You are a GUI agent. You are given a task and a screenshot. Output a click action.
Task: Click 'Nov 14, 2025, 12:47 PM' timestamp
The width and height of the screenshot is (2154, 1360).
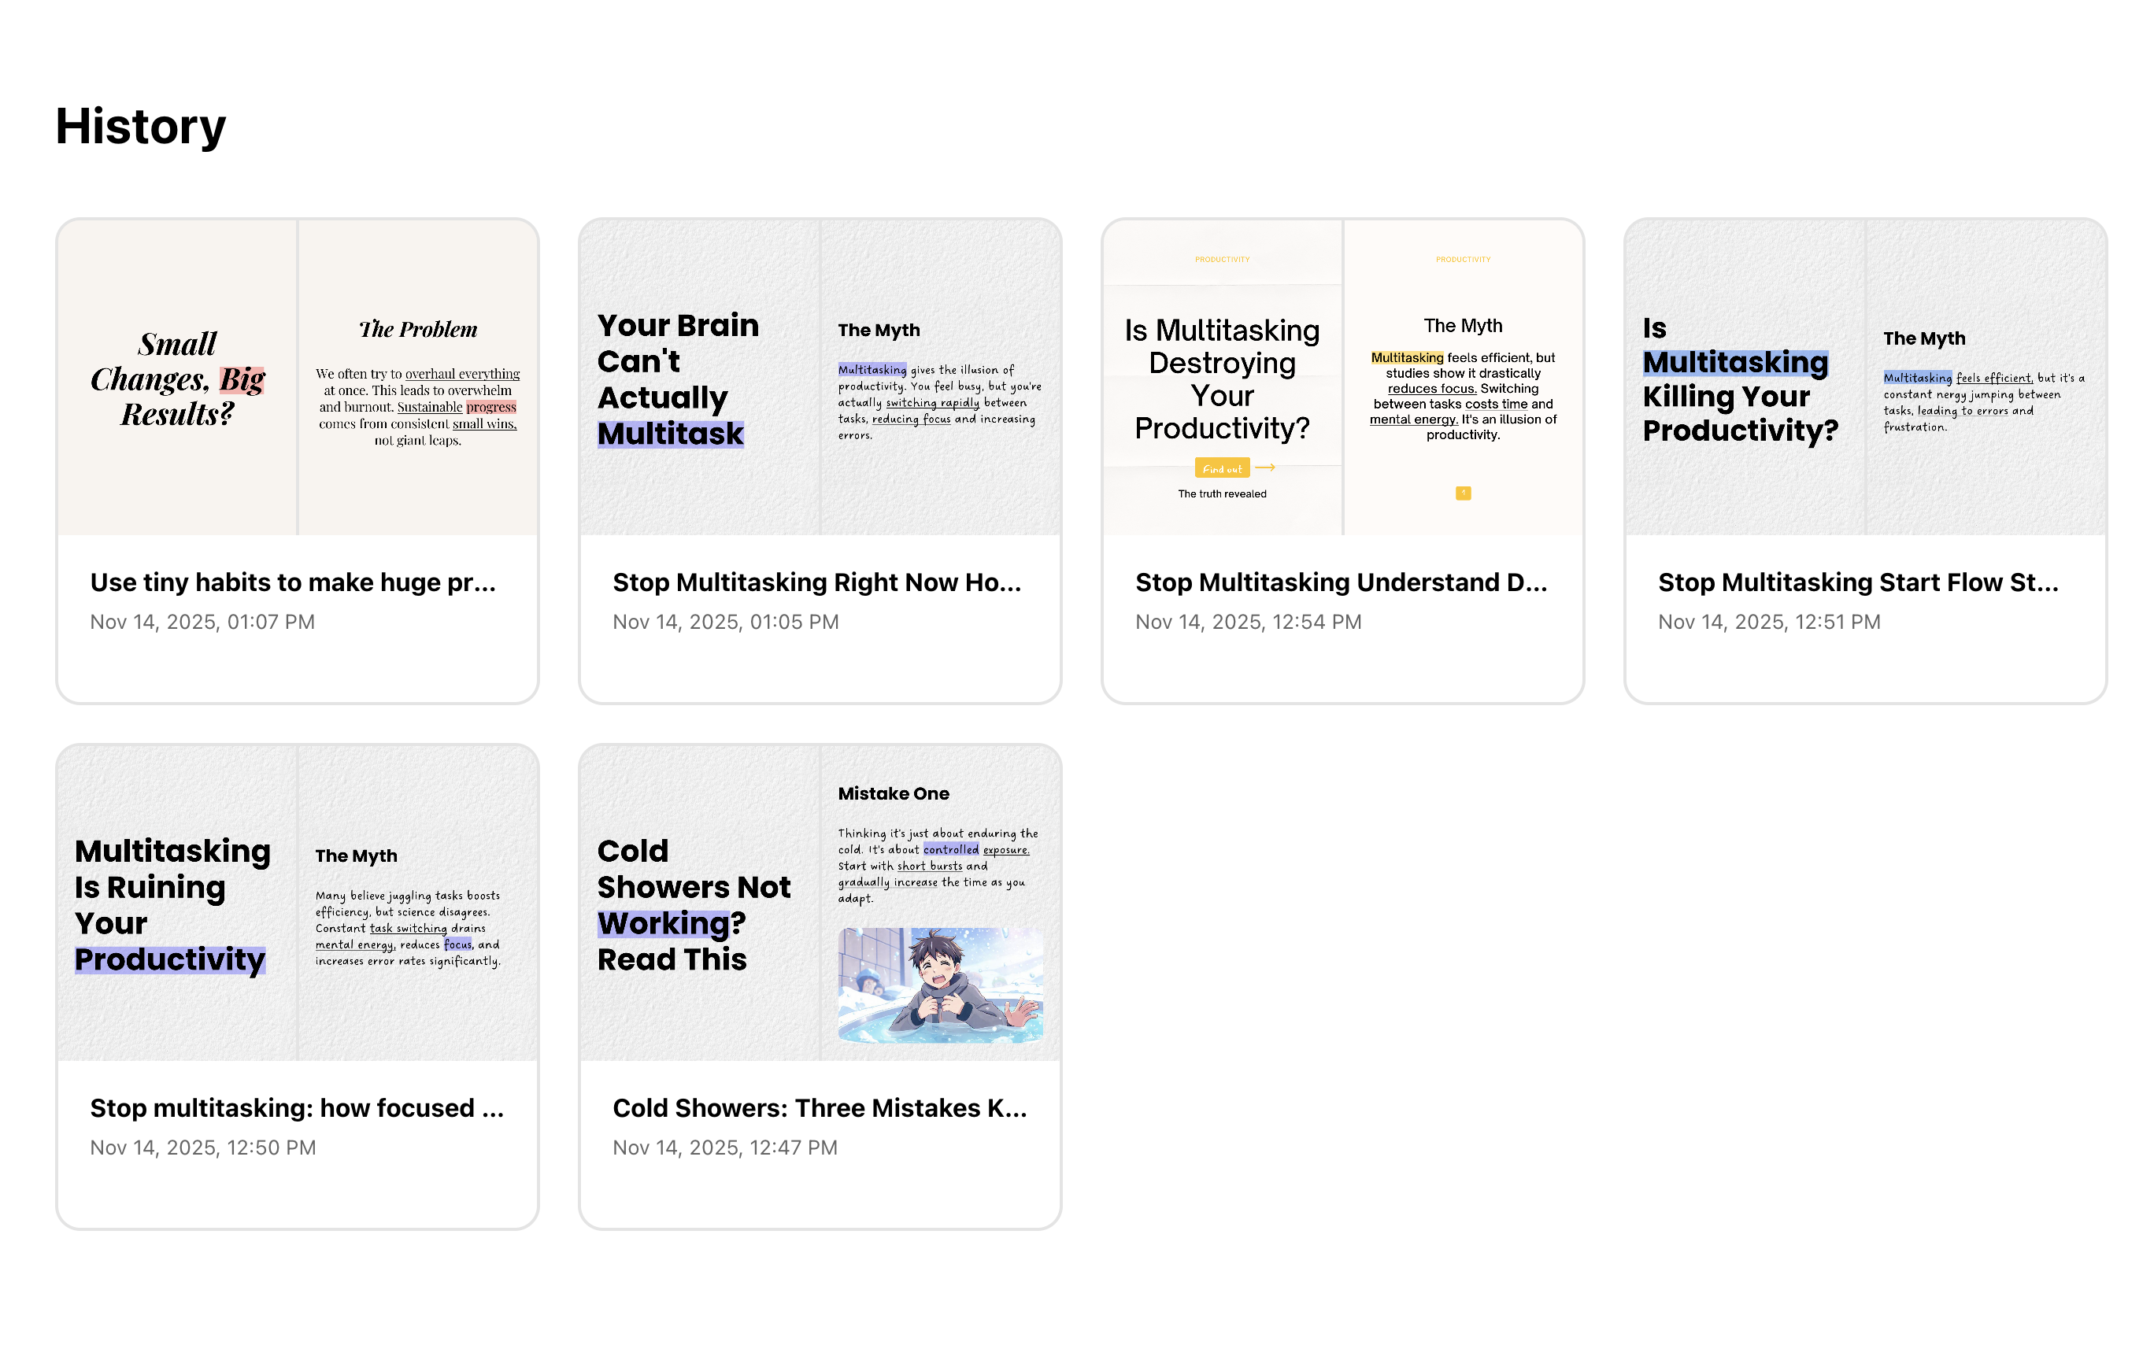(724, 1147)
